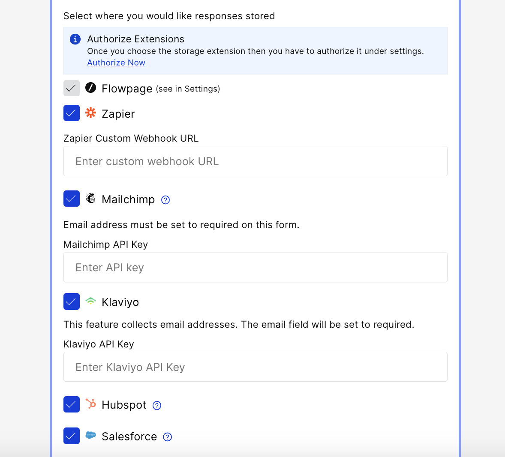Click "This feature collects email addresses" note
The height and width of the screenshot is (457, 505).
239,324
